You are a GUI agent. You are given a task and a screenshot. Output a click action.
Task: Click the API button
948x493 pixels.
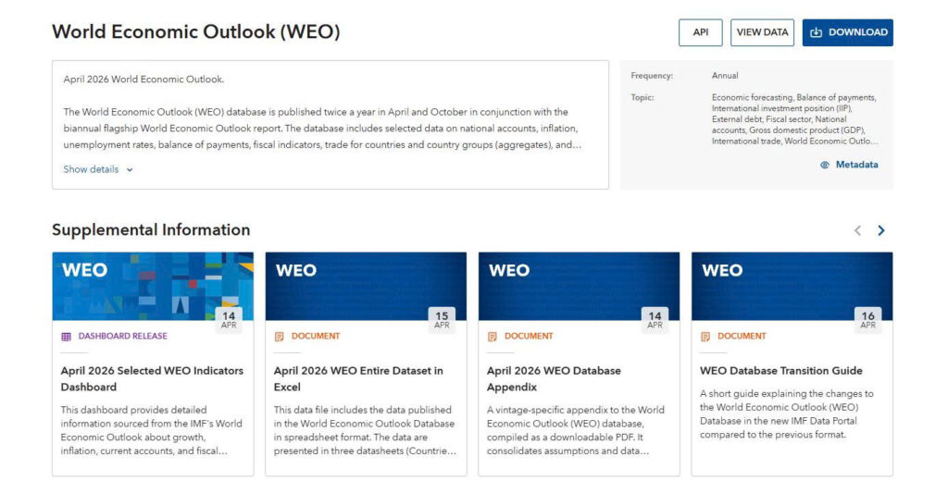[700, 32]
